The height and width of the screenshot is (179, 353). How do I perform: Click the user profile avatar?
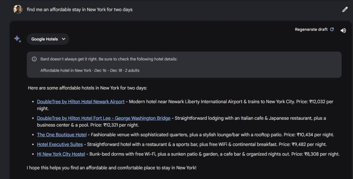(18, 9)
